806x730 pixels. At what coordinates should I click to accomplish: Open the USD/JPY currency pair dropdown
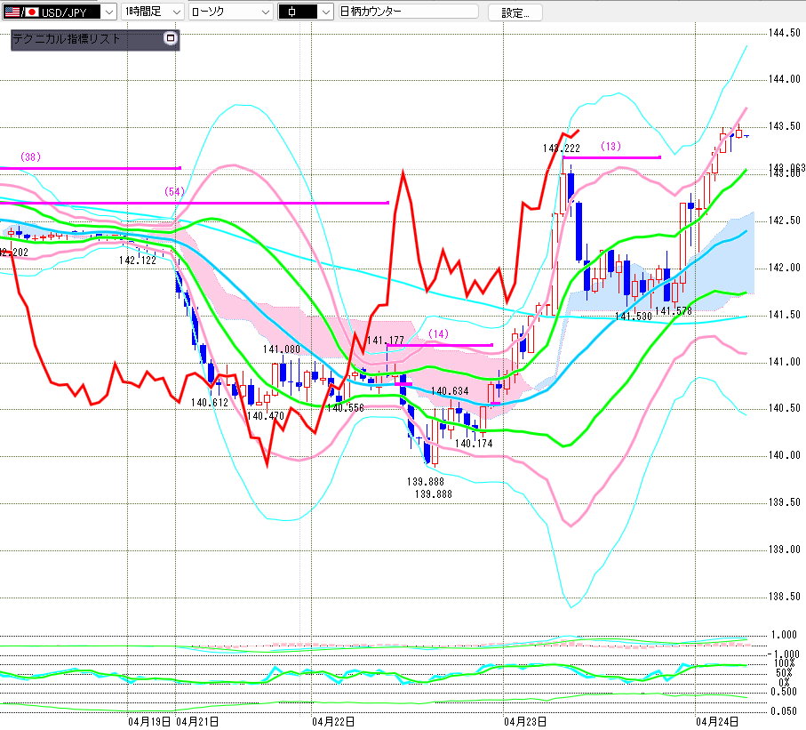click(x=60, y=12)
